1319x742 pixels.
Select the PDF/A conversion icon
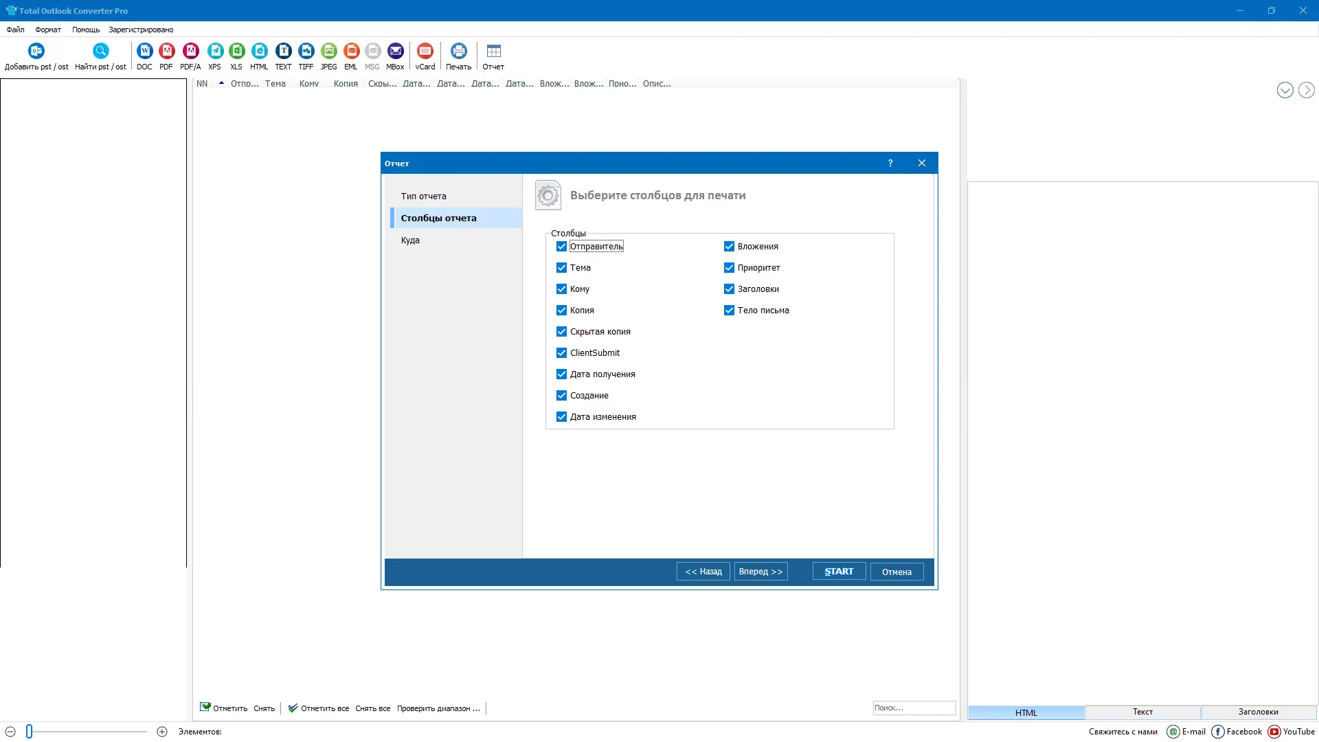[190, 51]
